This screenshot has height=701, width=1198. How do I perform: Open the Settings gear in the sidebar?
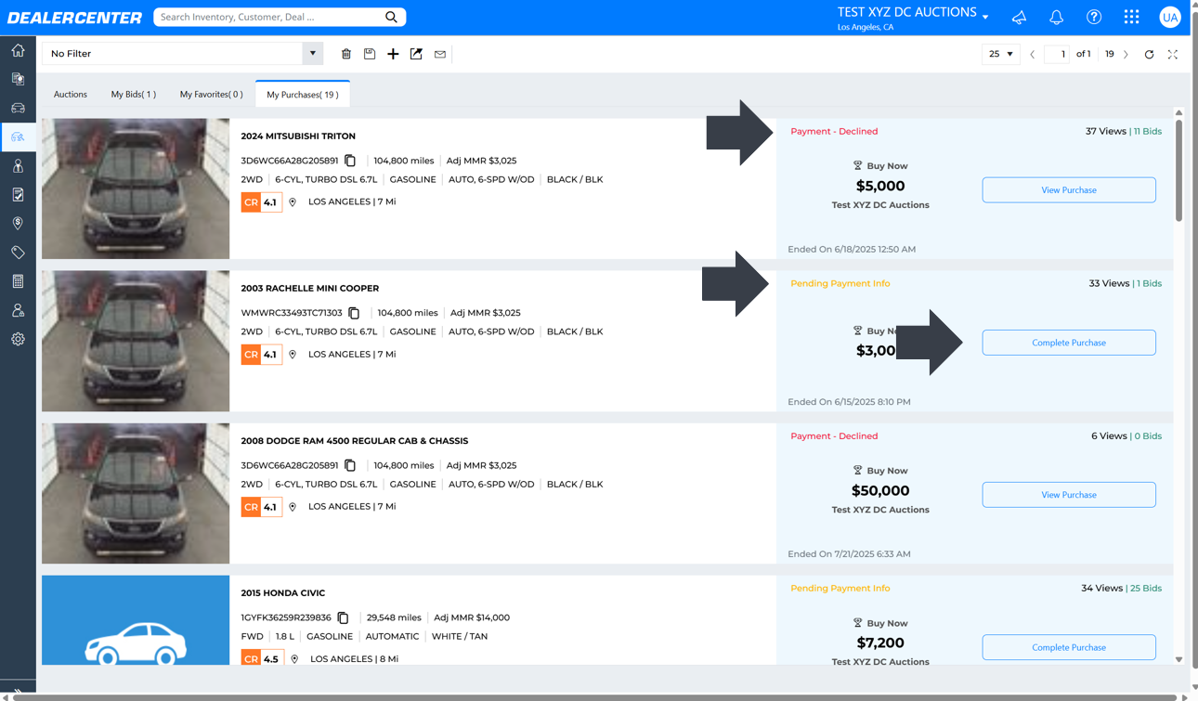click(18, 339)
